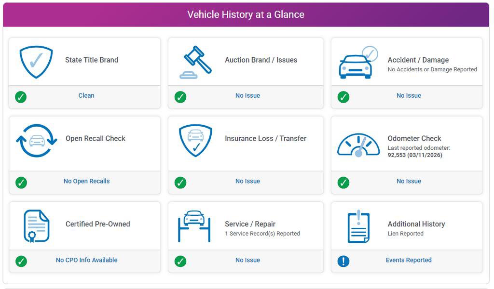Click the green checkmark beside Clean
Viewport: 494px width, 289px height.
[x=21, y=97]
